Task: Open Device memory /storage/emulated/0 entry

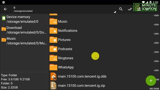Action: tap(24, 19)
